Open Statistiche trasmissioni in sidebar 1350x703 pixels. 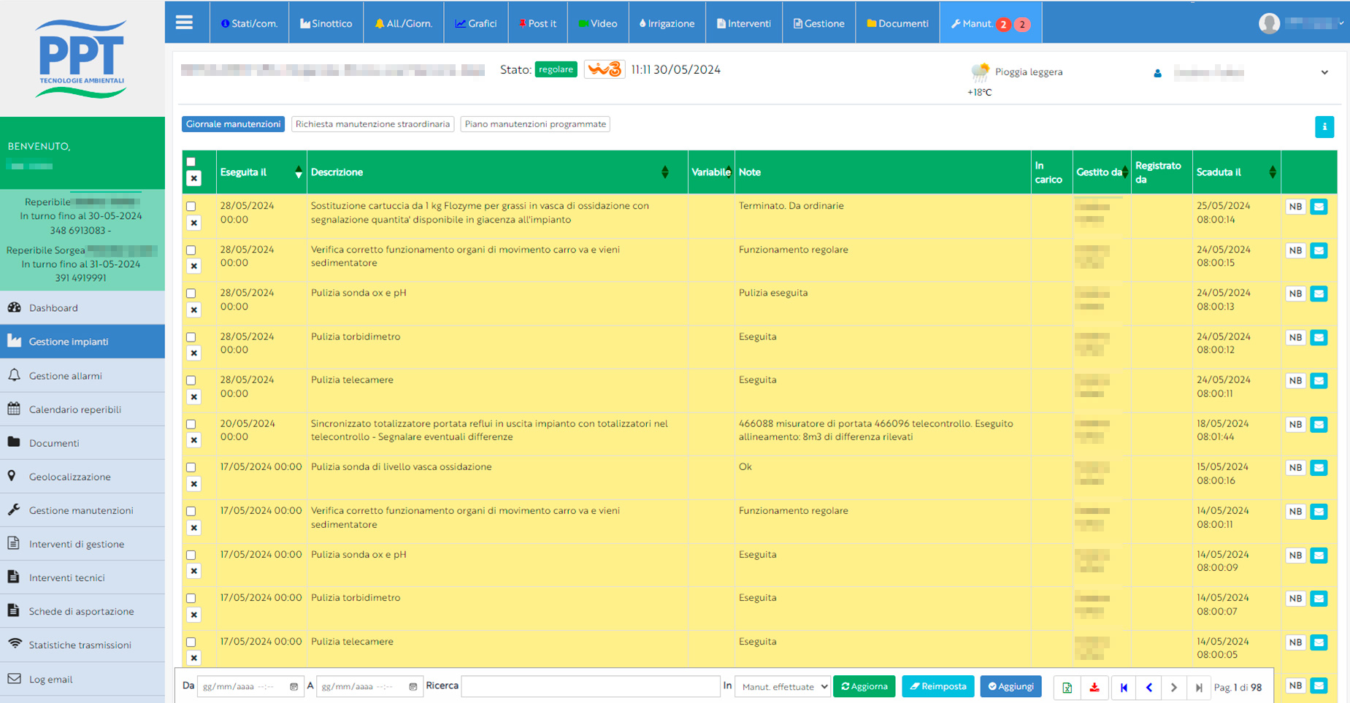(x=83, y=645)
